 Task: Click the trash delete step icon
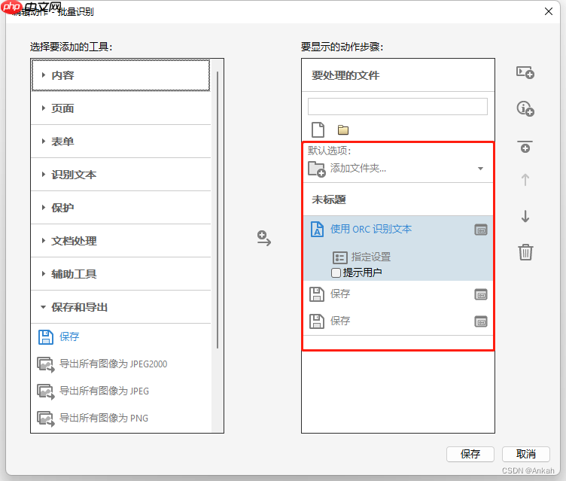[525, 252]
